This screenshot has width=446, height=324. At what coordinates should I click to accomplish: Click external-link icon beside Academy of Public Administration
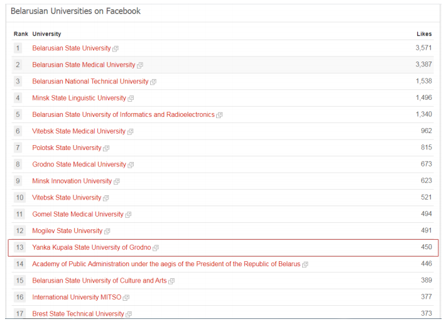point(305,264)
